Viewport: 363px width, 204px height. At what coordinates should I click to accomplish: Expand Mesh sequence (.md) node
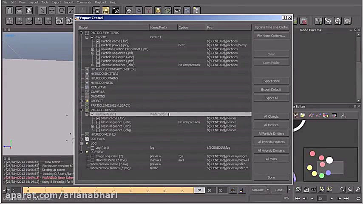click(93, 126)
